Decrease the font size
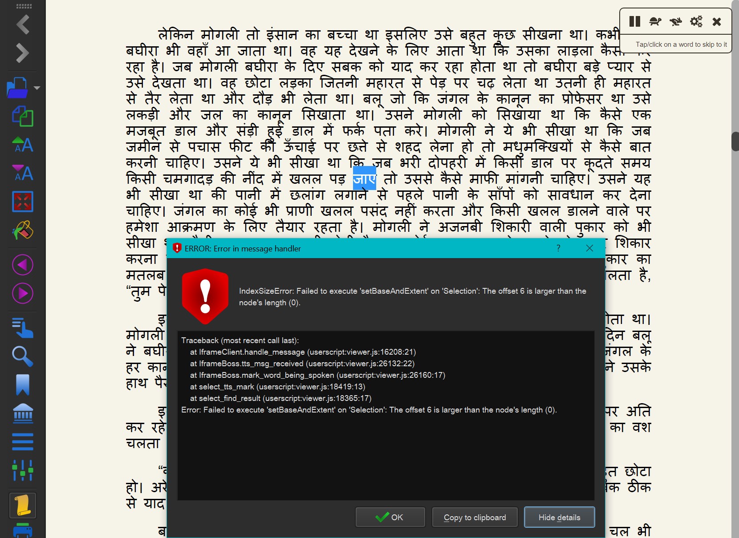The height and width of the screenshot is (538, 739). point(23,173)
